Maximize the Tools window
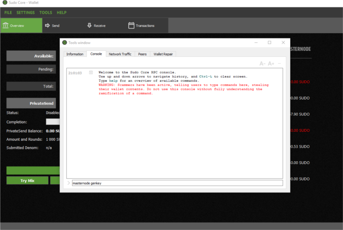Screen dimensions: 343x230 pos(269,43)
